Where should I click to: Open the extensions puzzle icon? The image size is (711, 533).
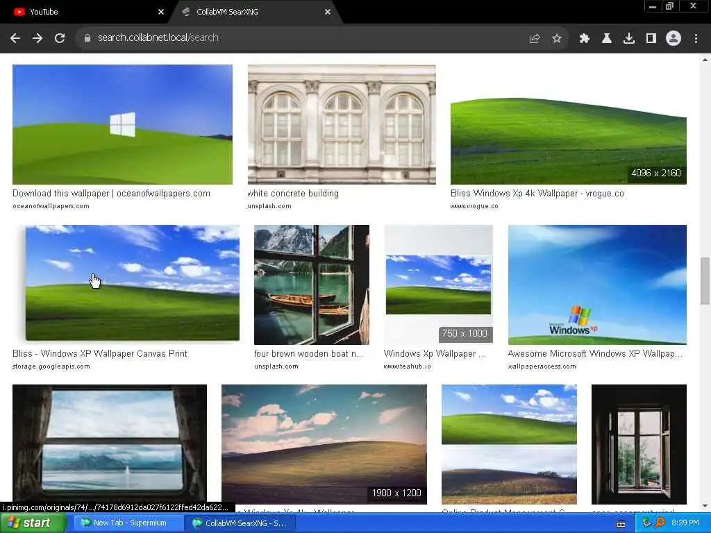tap(585, 39)
